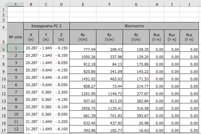
Task: Click the Rx value 393.96
Action: [83, 129]
